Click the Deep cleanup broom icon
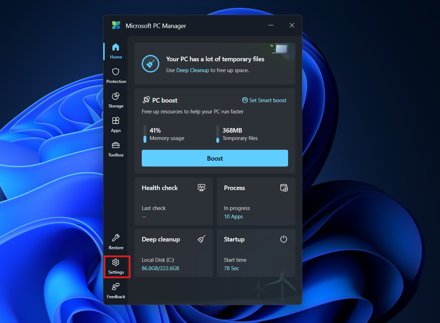440x323 pixels. coord(201,239)
